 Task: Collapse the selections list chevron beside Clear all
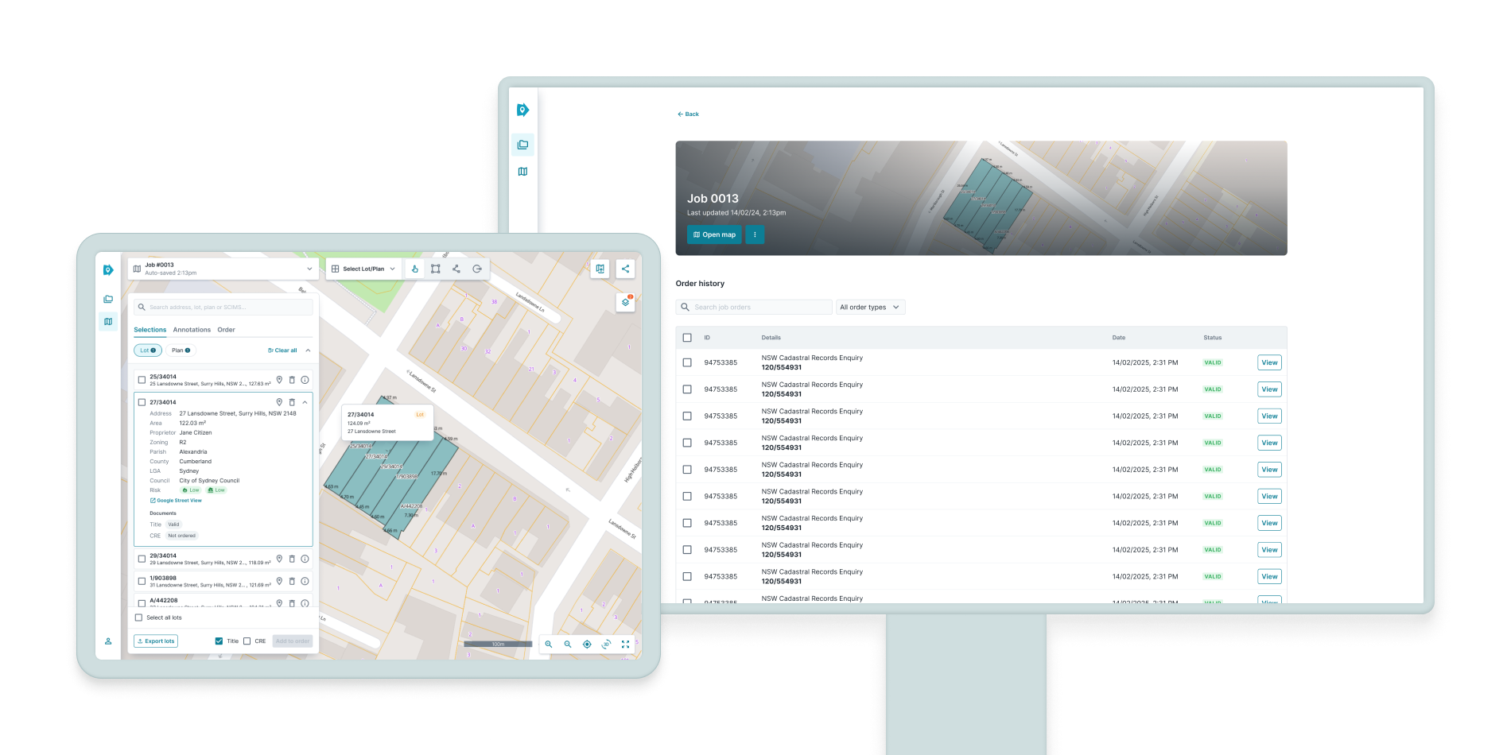tap(308, 350)
